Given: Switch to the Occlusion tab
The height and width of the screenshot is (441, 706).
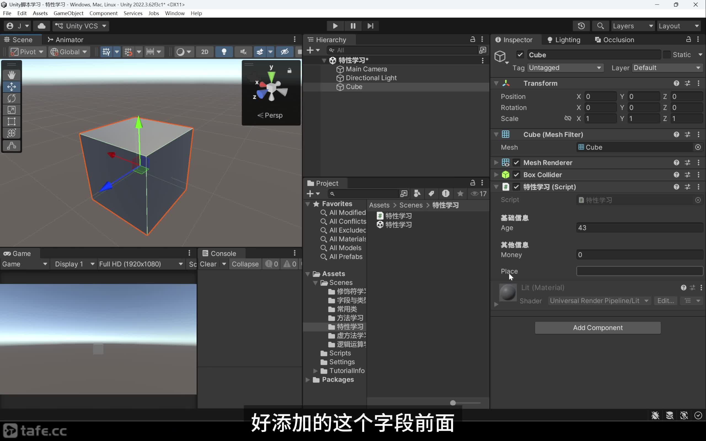Looking at the screenshot, I should (614, 40).
